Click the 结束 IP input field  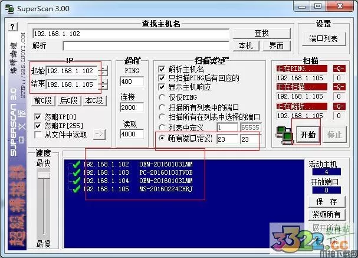(x=72, y=84)
